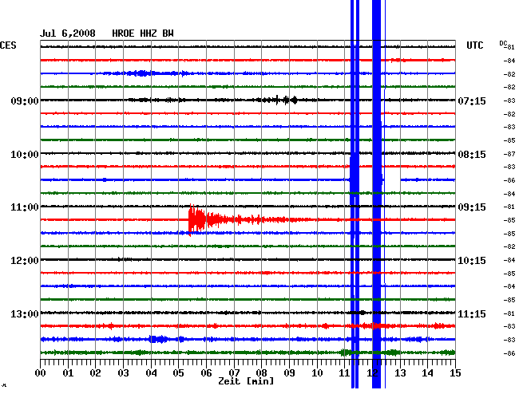Click the 10:15 UTC time label
The image size is (519, 394).
tap(472, 261)
